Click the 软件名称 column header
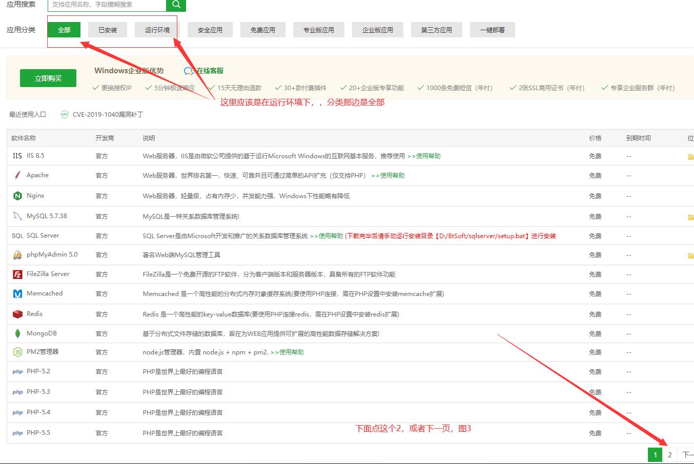The image size is (694, 464). [24, 138]
